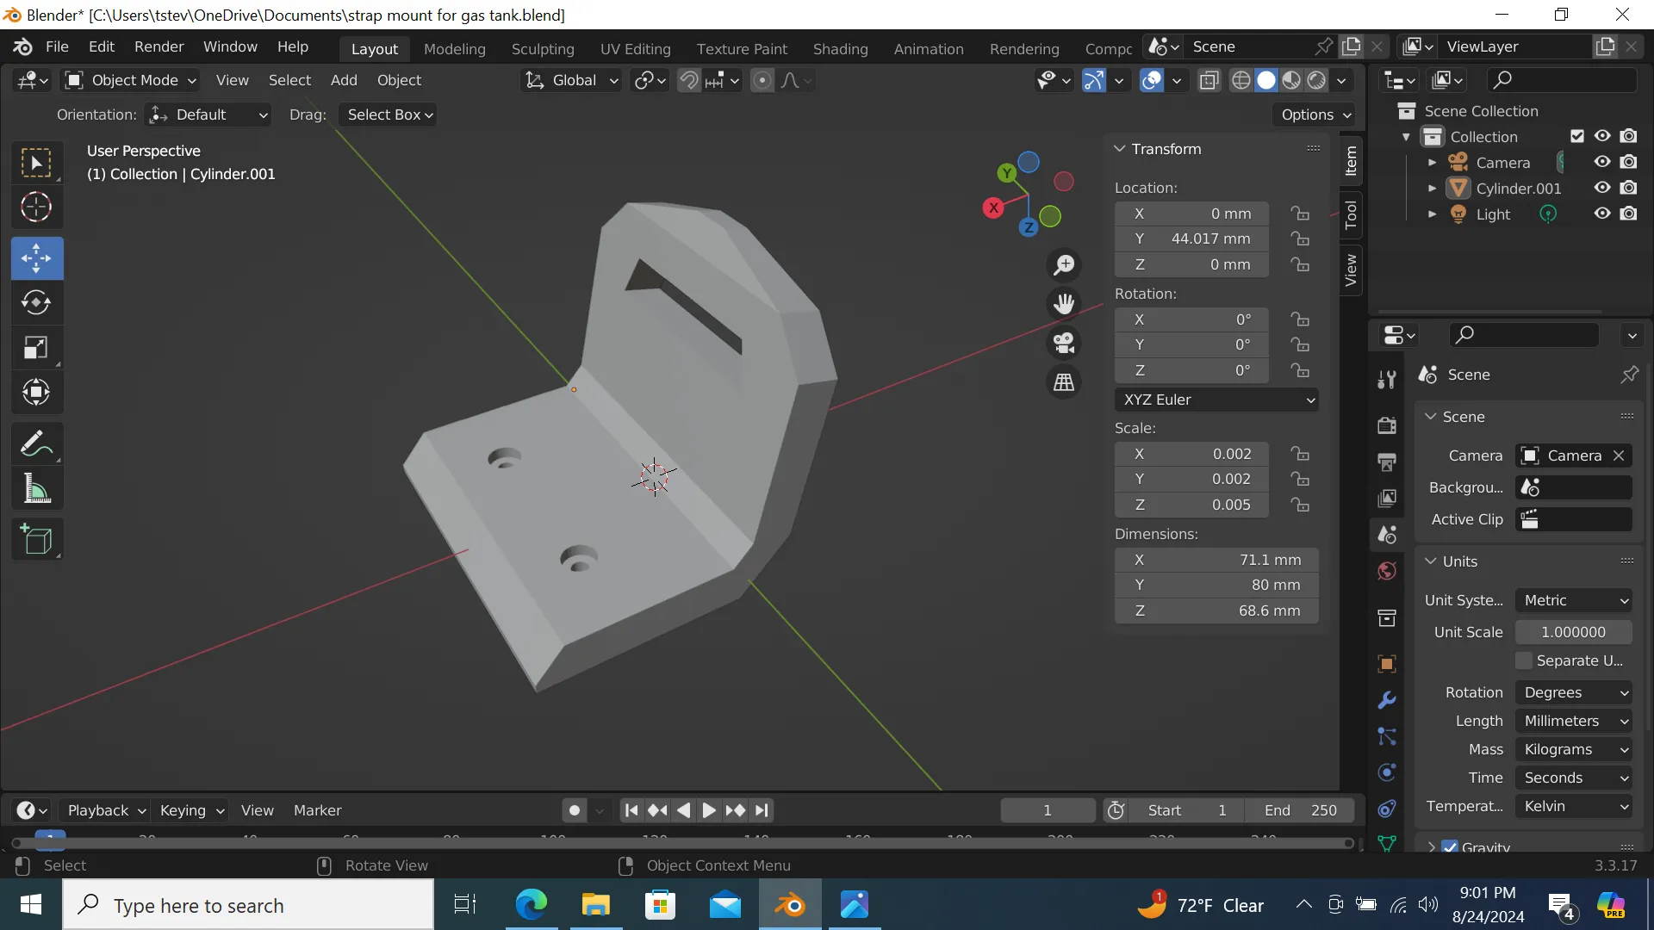This screenshot has height=930, width=1654.
Task: Open the Render menu
Action: [x=159, y=47]
